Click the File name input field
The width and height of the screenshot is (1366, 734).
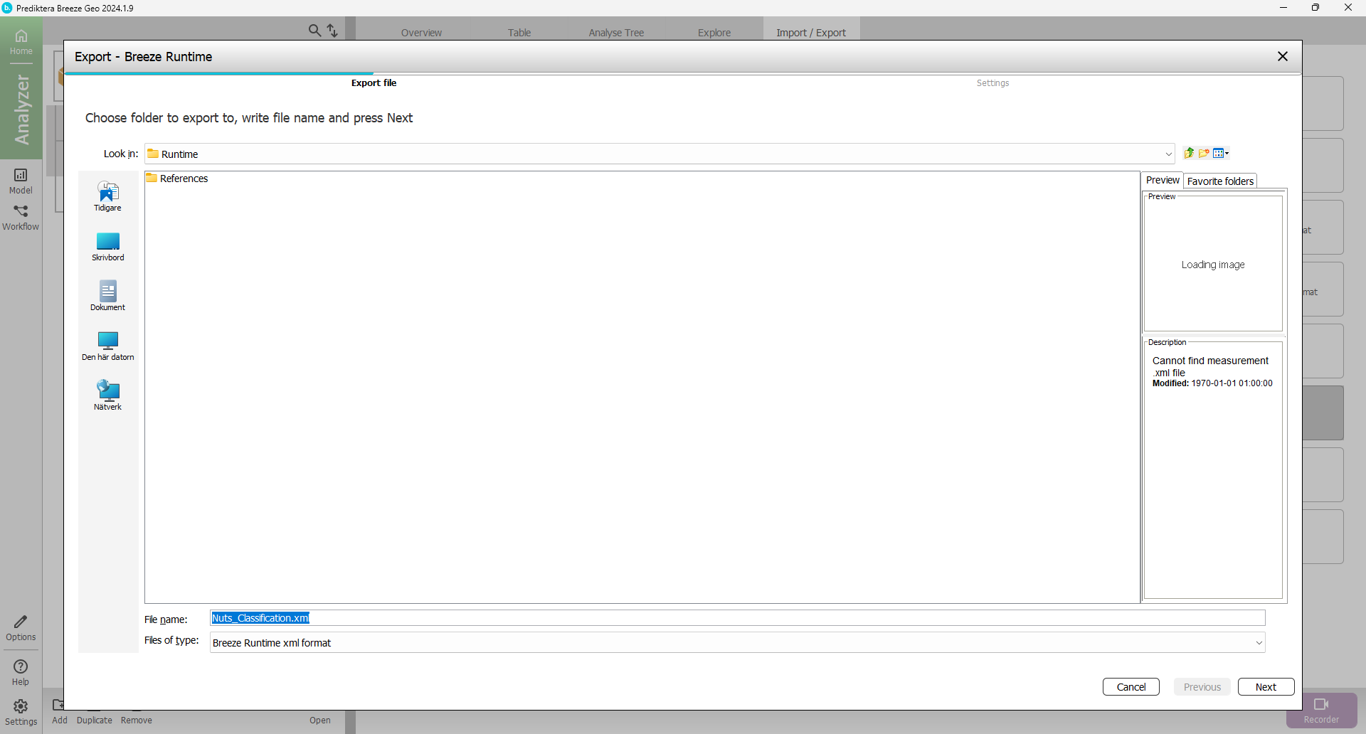pyautogui.click(x=737, y=618)
